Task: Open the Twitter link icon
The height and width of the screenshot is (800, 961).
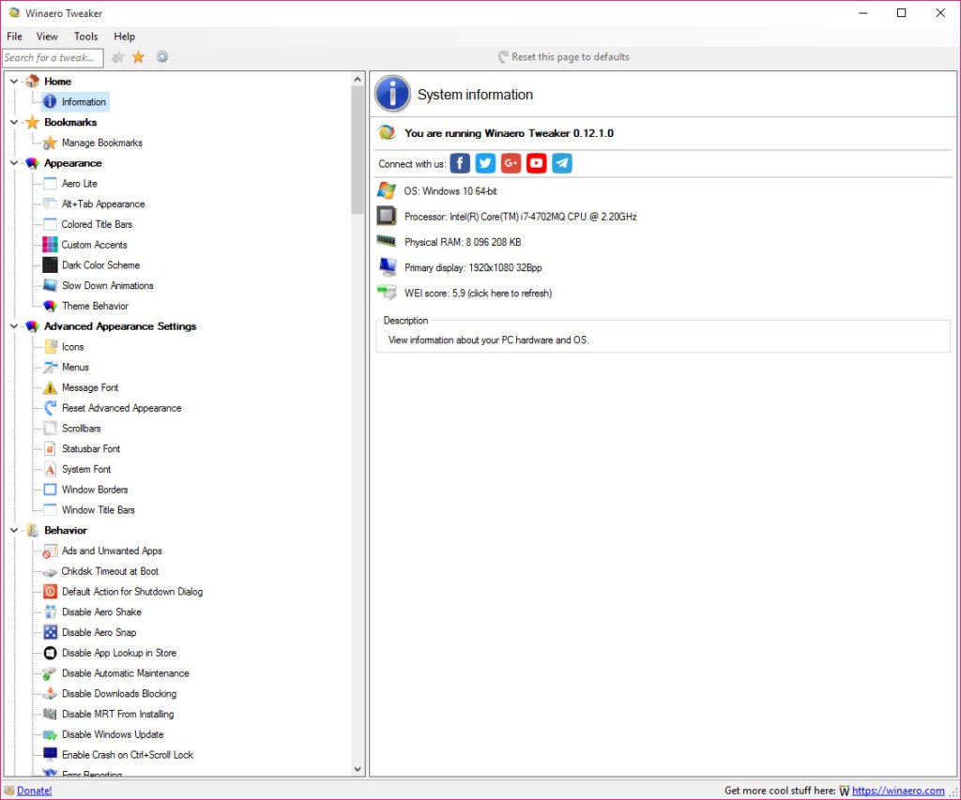Action: (485, 163)
